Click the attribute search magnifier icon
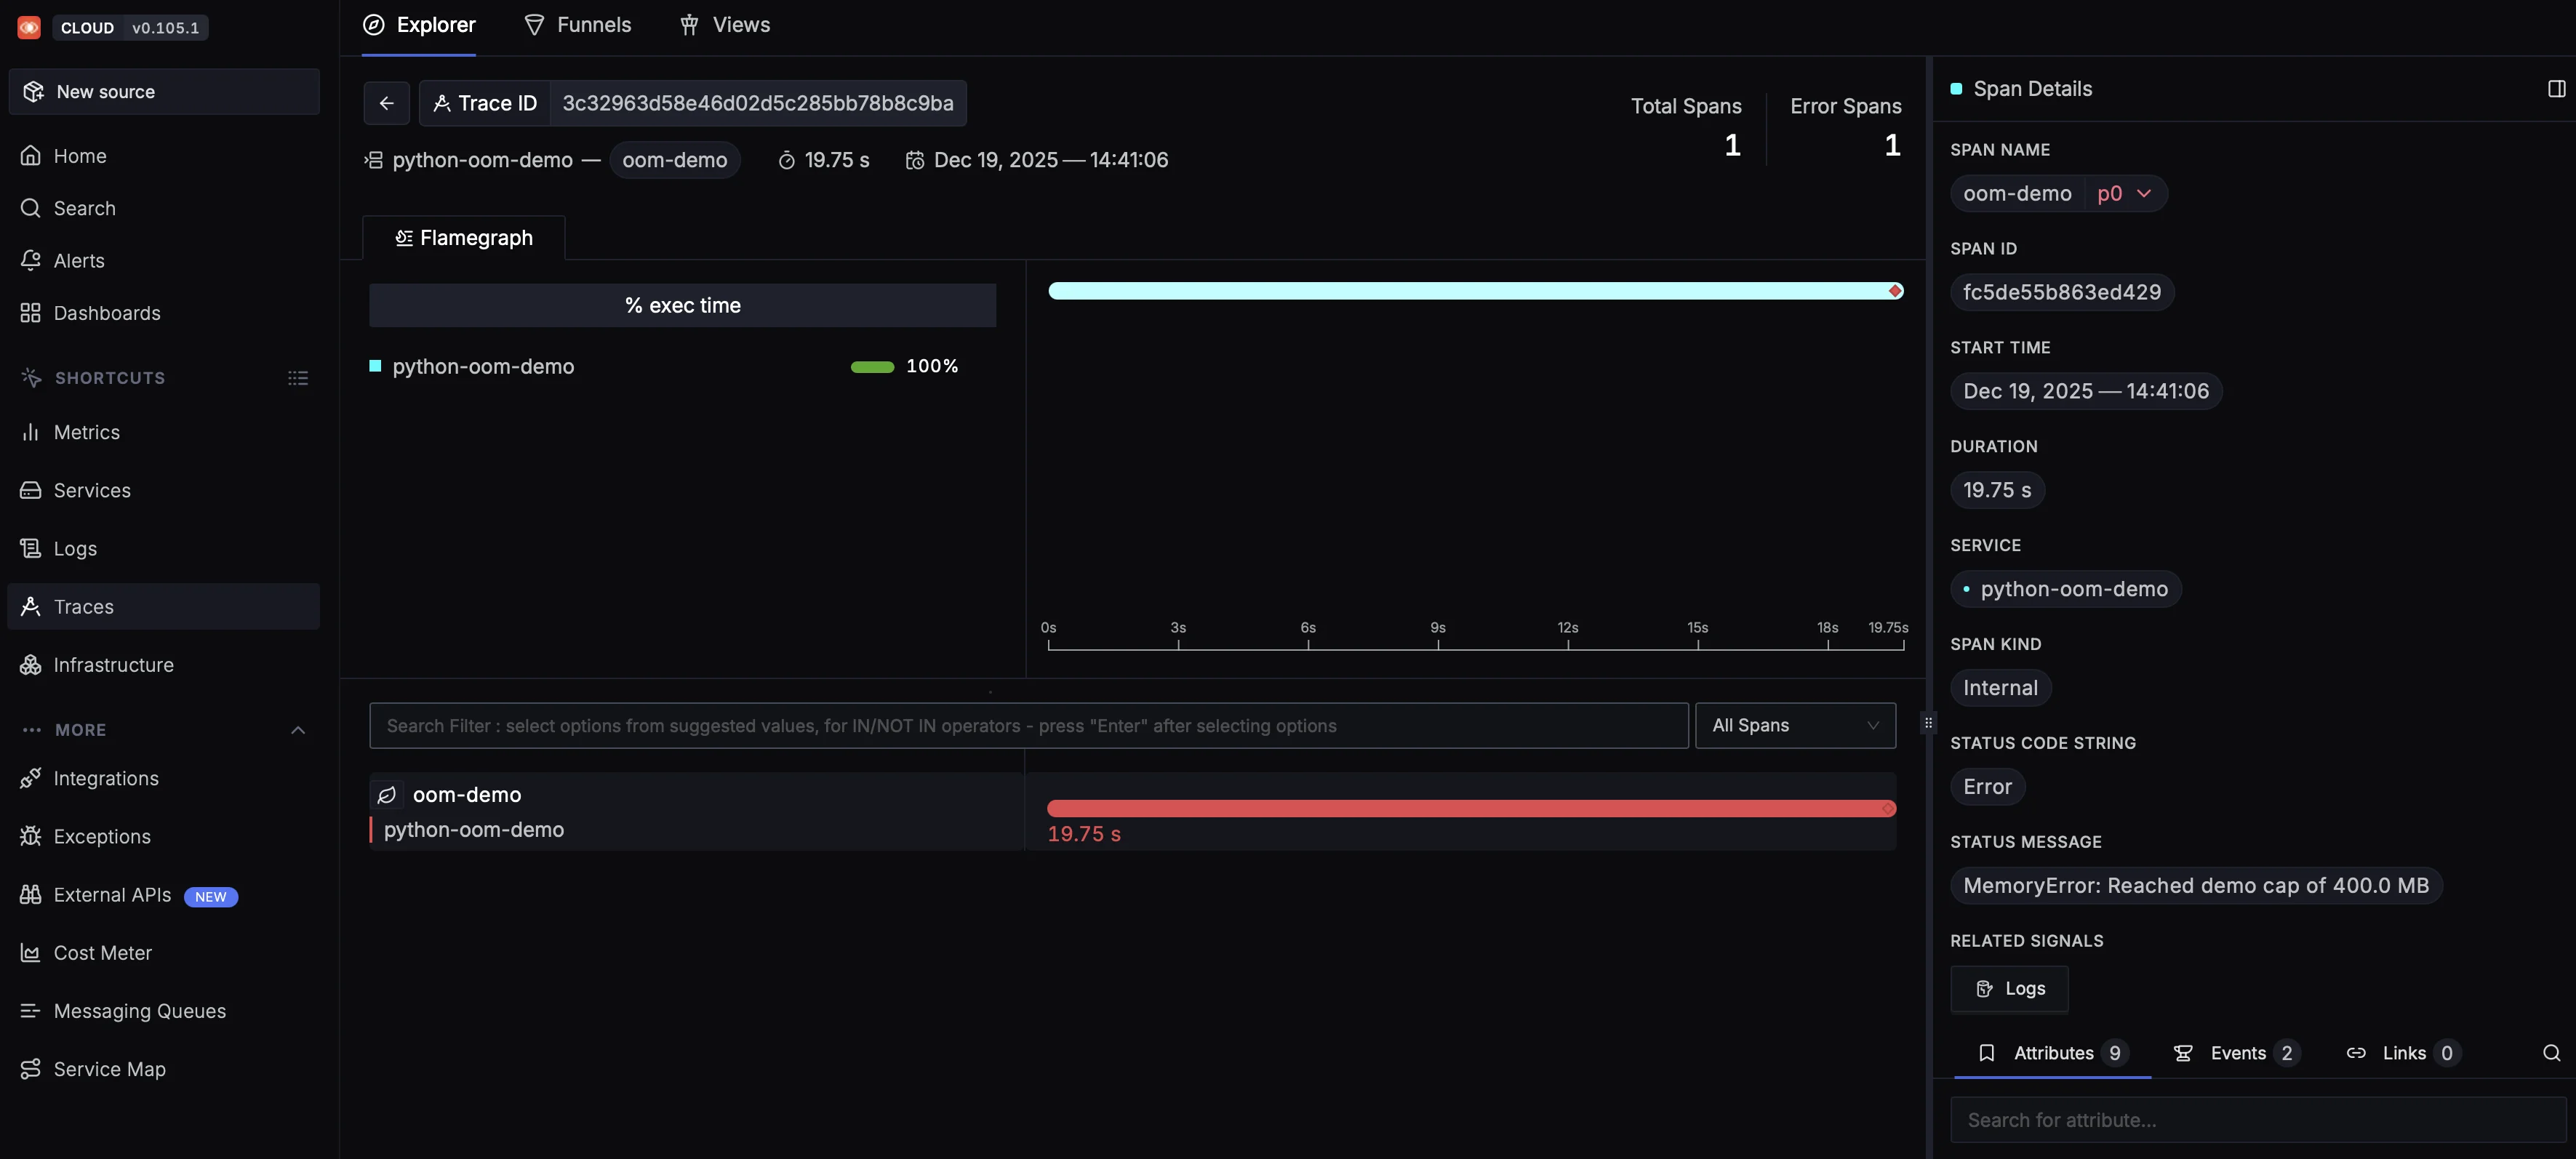Viewport: 2576px width, 1159px height. (x=2551, y=1053)
